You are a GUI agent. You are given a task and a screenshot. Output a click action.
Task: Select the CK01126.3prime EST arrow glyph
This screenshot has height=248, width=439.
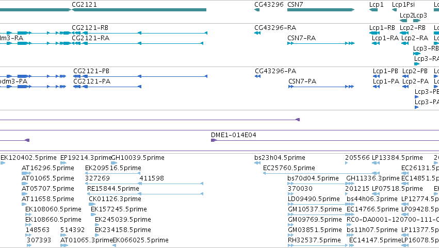click(92, 204)
